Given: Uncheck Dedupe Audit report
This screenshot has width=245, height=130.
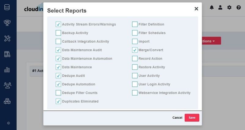Looking at the screenshot, I should 58,76.
